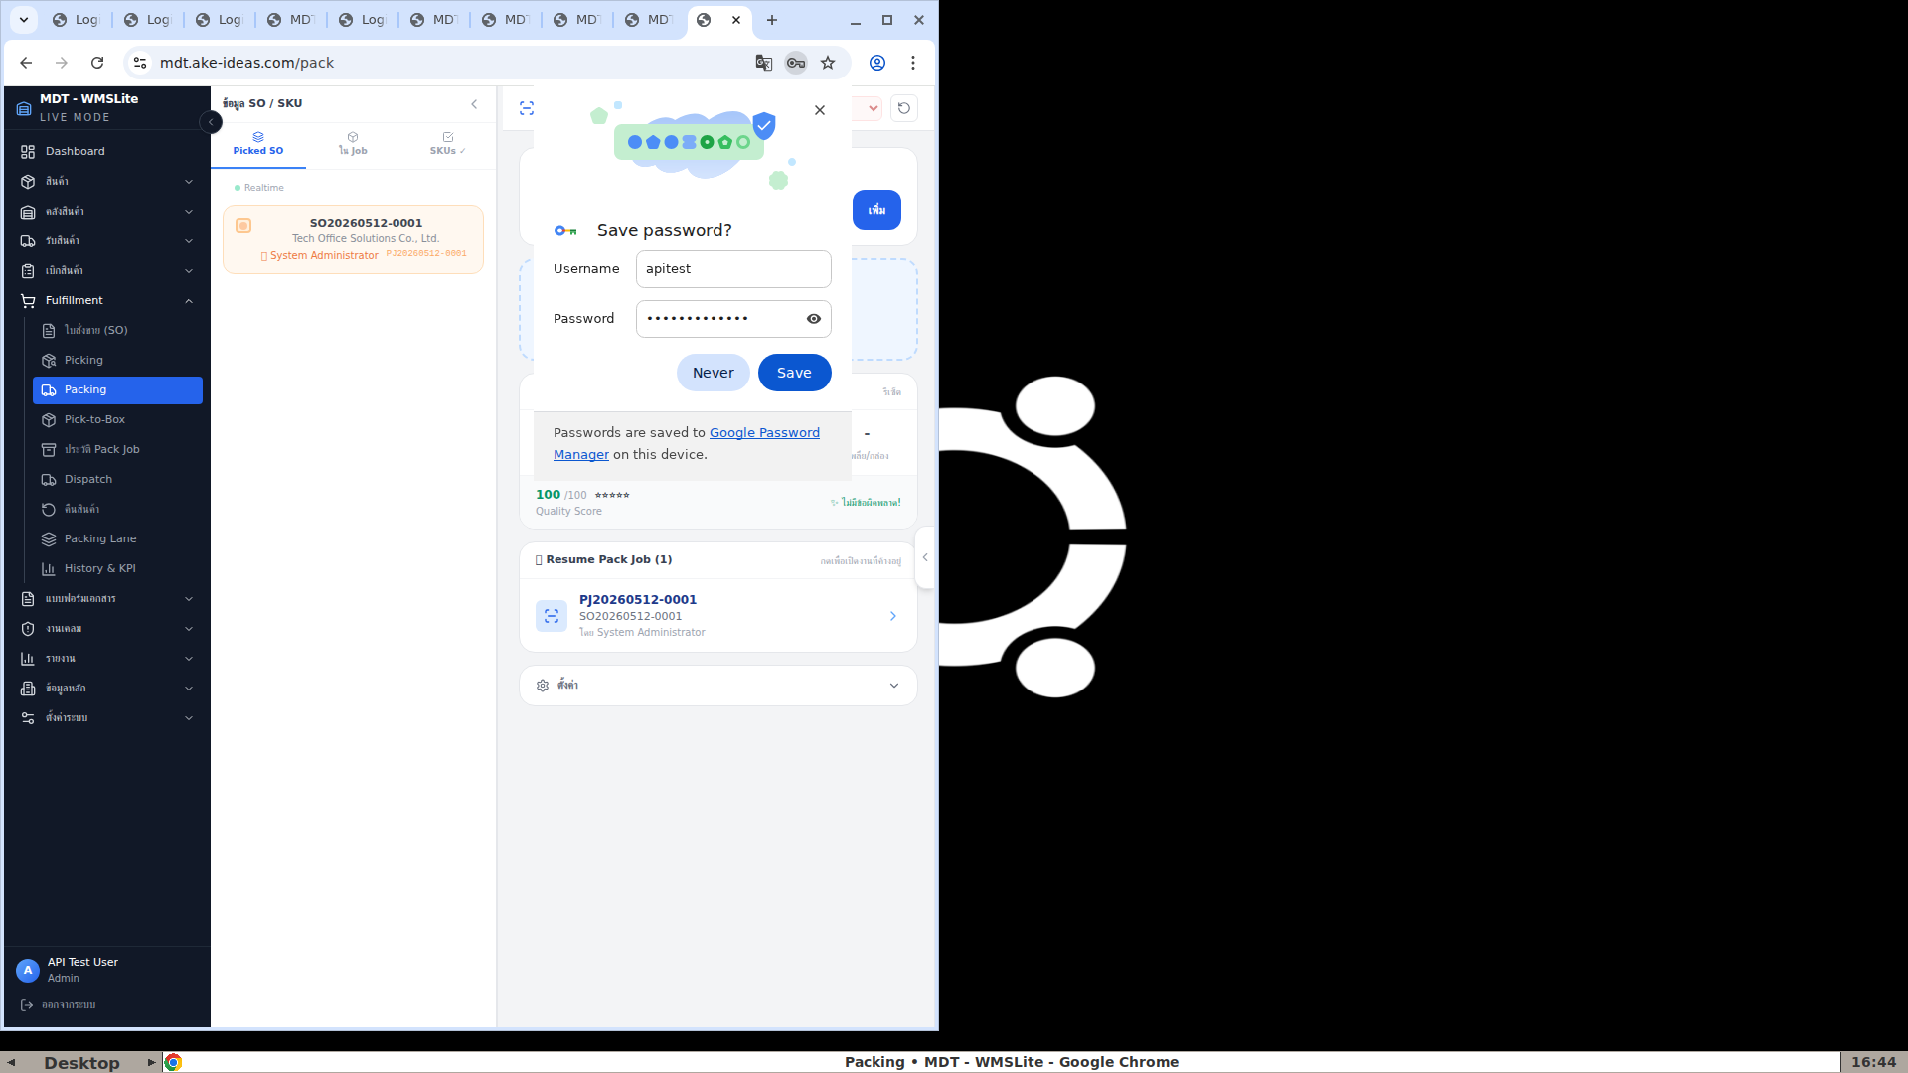
Task: Click chevron on PJ20260512-0001 row
Action: tap(892, 616)
